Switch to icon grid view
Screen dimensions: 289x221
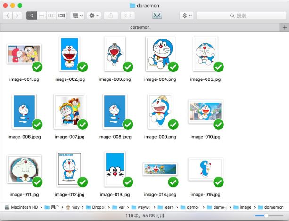coord(32,16)
